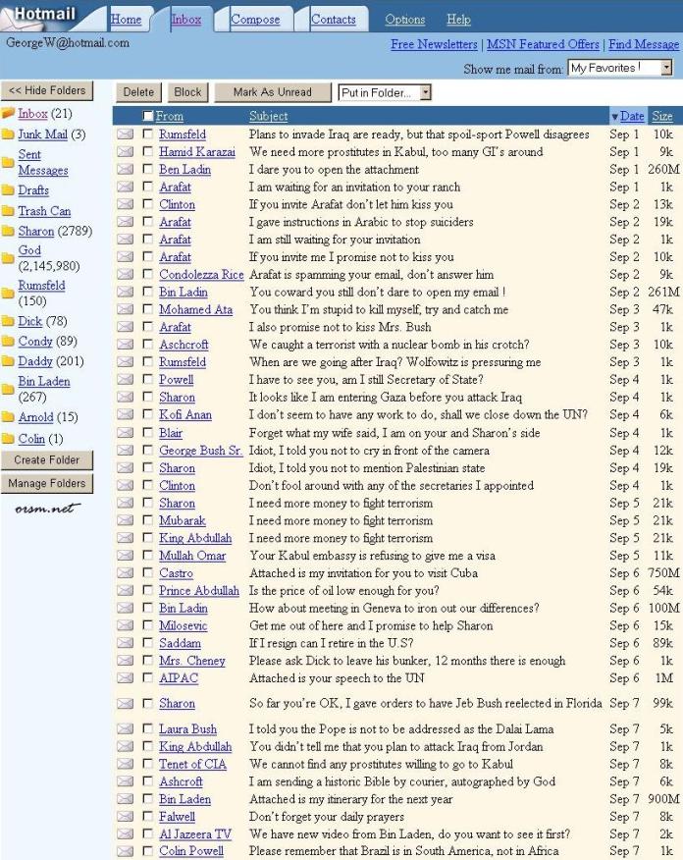Viewport: 683px width, 860px height.
Task: Click envelope icon beside Powell email
Action: click(x=126, y=379)
